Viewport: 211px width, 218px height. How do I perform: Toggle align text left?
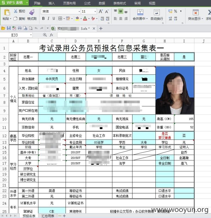point(115,18)
